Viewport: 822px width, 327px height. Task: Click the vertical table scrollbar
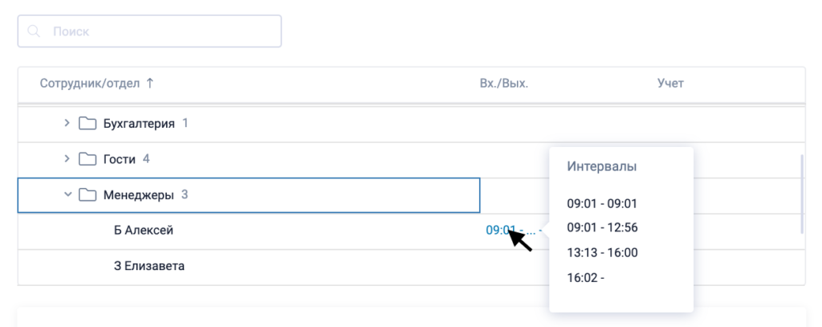801,193
